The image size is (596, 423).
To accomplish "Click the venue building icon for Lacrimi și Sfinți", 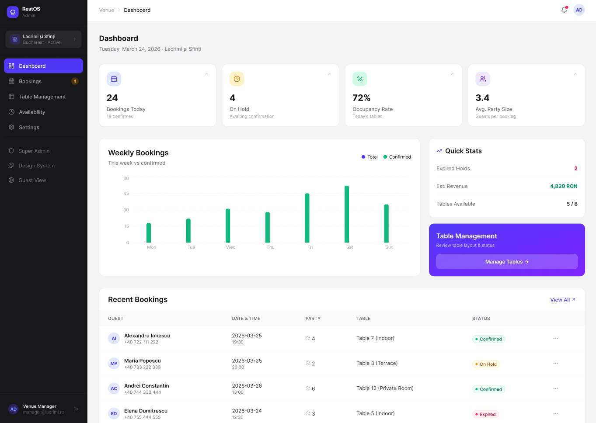I will coord(15,39).
